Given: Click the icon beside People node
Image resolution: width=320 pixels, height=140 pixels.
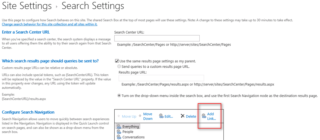Looking at the screenshot, I should [119, 132].
